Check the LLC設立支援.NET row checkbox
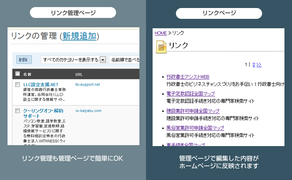 pos(17,84)
